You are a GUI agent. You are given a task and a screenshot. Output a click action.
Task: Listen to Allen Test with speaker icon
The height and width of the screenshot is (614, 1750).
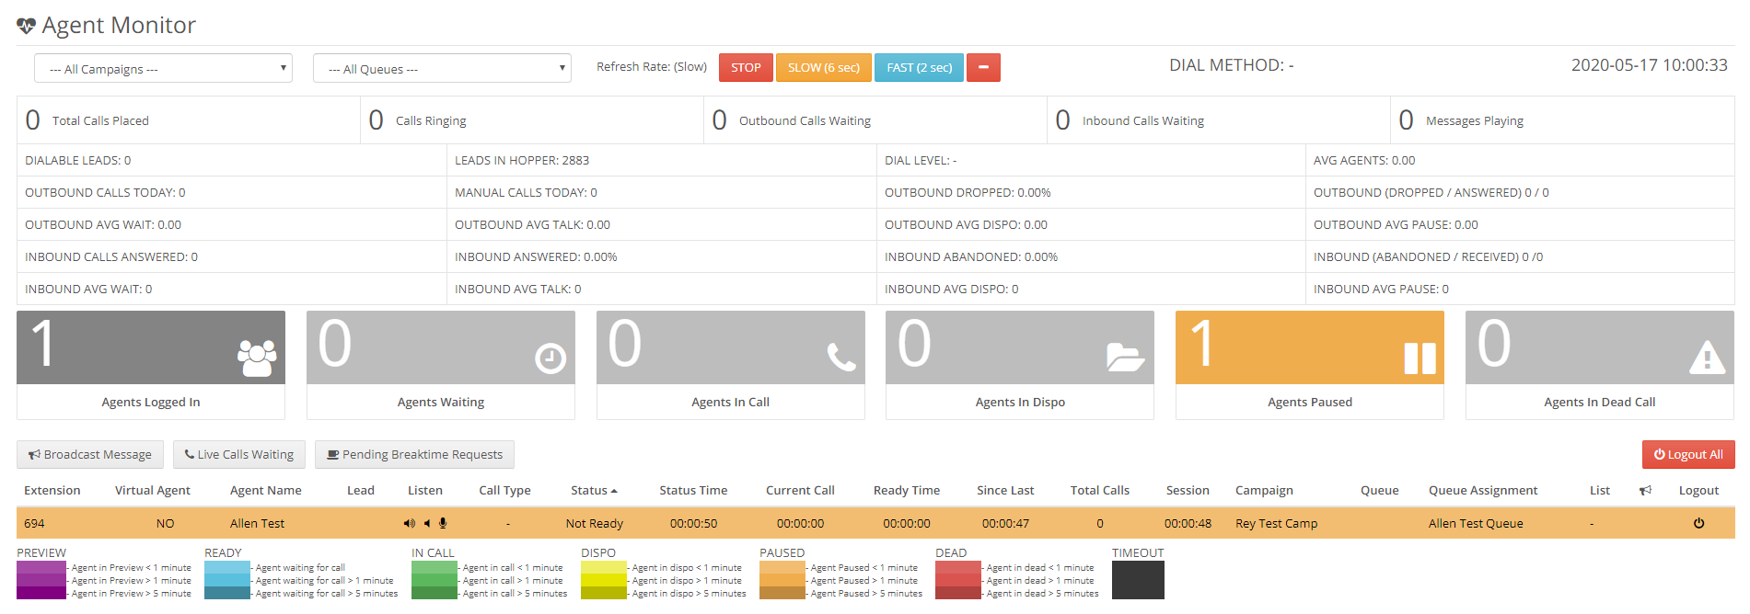point(410,523)
